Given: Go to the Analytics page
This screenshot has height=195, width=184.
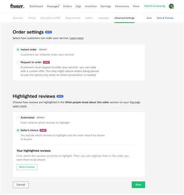Looking at the screenshot, I should tap(91, 6).
